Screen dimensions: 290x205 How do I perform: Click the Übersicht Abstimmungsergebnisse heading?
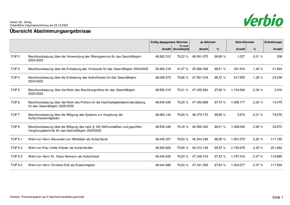pos(50,31)
